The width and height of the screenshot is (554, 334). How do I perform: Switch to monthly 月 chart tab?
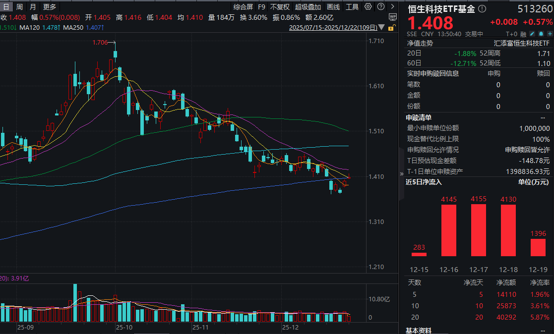pos(33,7)
